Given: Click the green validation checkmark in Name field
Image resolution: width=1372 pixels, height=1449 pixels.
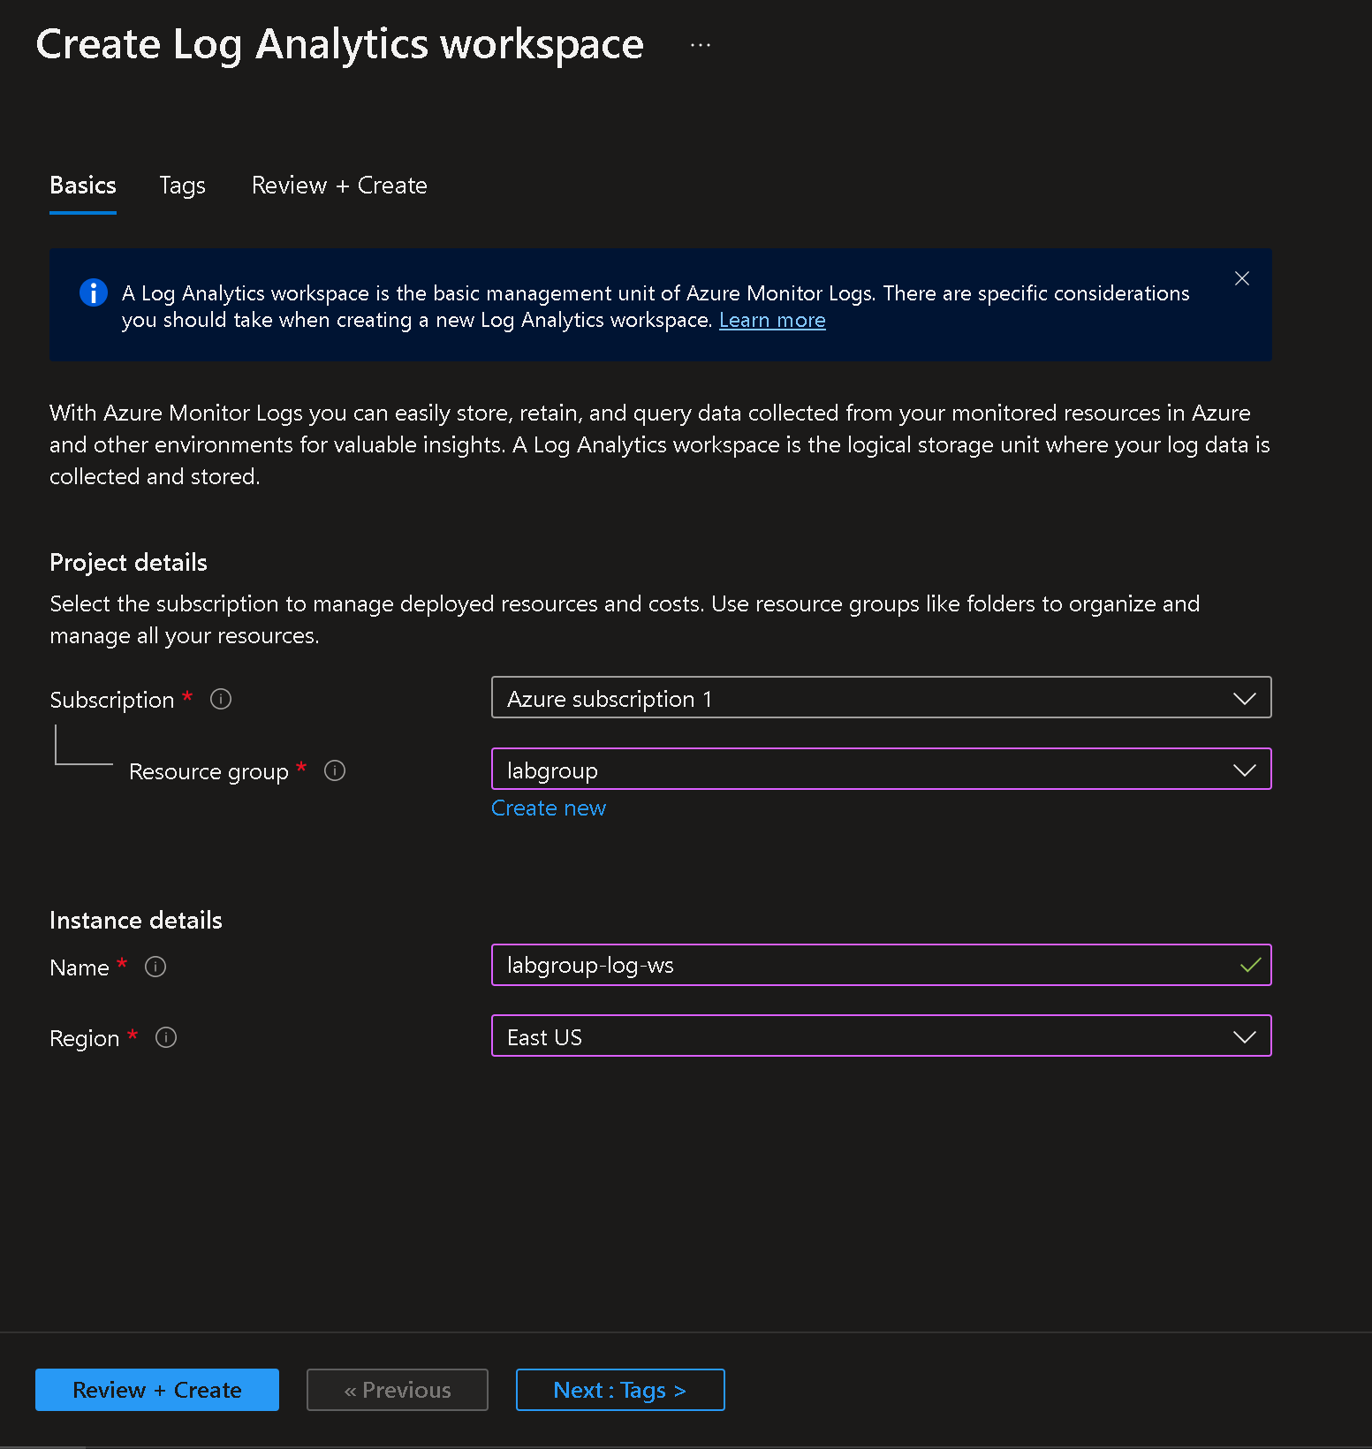Looking at the screenshot, I should pyautogui.click(x=1250, y=965).
